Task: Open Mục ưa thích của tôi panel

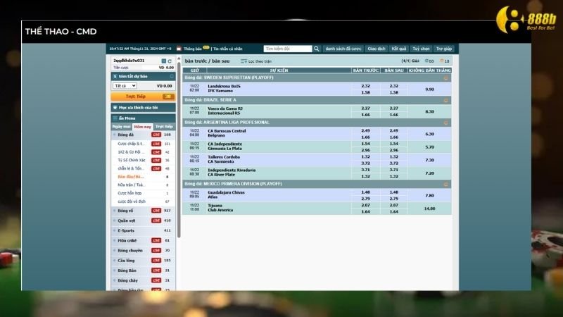Action: click(144, 108)
